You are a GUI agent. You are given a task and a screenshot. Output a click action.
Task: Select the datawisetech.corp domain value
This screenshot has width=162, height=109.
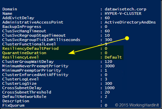[x=126, y=9]
